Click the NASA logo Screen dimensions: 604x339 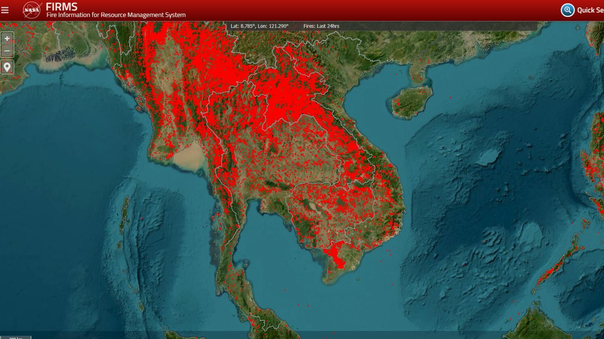click(x=32, y=10)
